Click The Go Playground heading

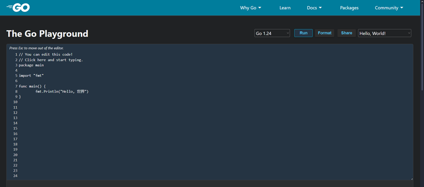pyautogui.click(x=47, y=34)
